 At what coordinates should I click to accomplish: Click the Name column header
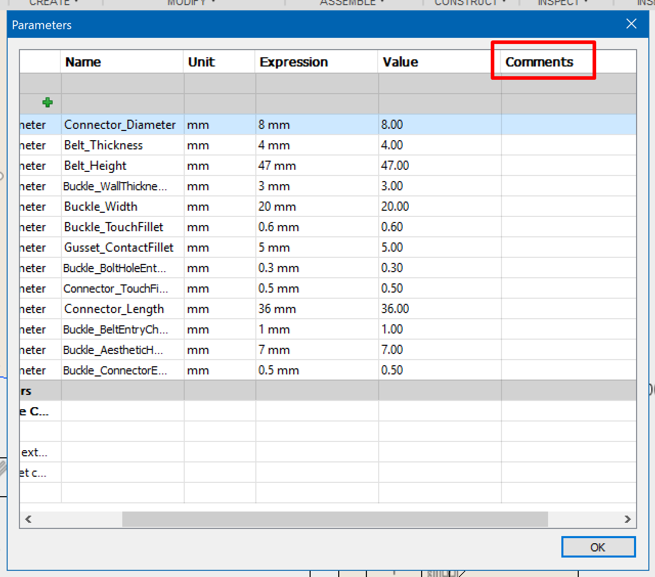(x=83, y=61)
